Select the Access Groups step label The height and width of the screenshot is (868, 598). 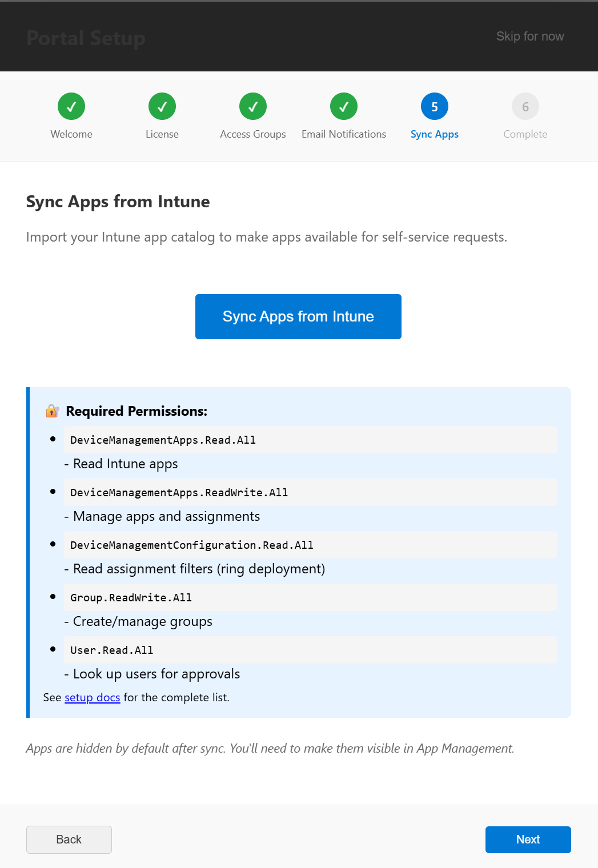click(x=253, y=134)
